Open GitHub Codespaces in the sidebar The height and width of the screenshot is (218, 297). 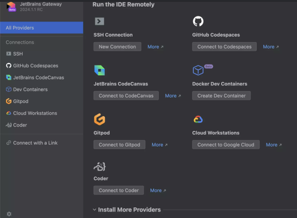[42, 65]
